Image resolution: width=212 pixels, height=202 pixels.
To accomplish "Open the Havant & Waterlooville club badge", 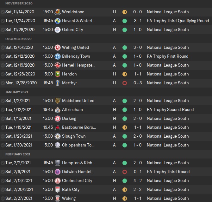I will (58, 21).
